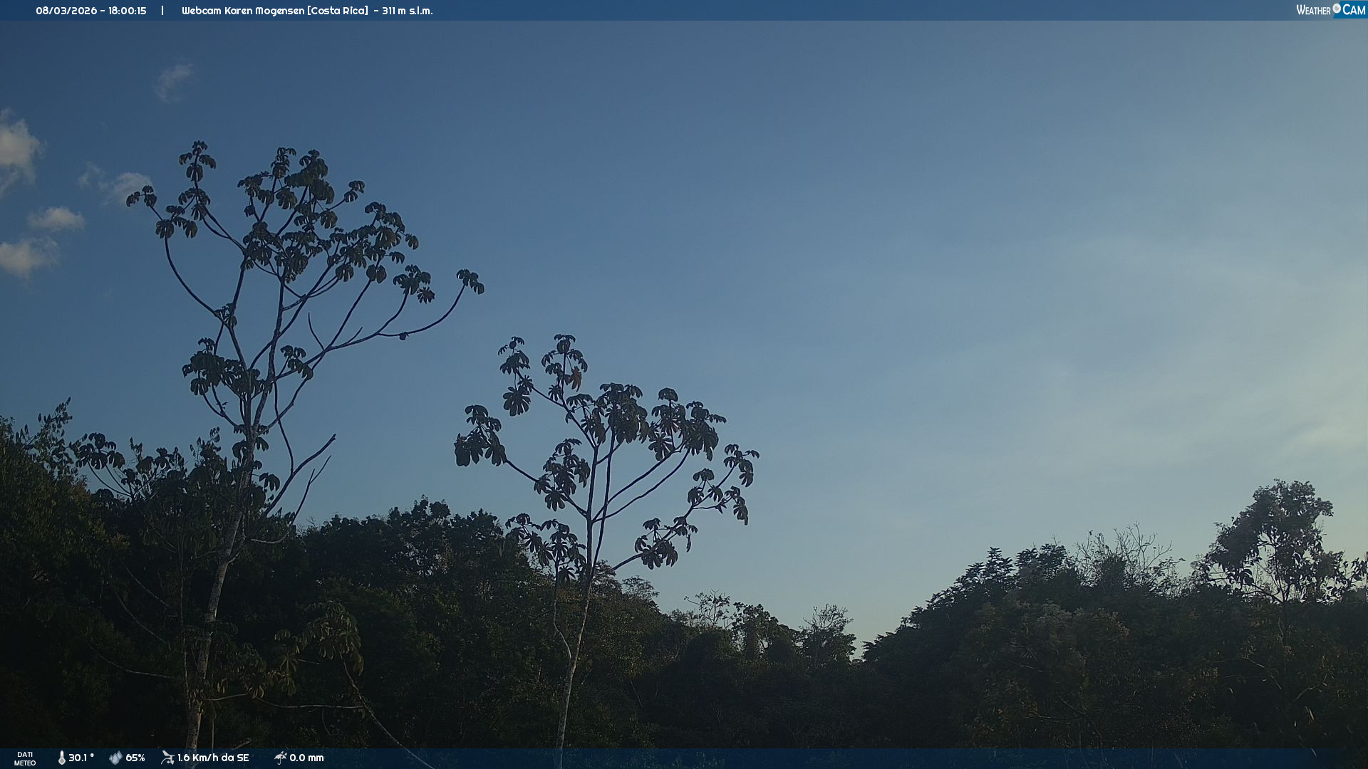Click the rain umbrella icon
Screen dimensions: 1368x769
280,758
